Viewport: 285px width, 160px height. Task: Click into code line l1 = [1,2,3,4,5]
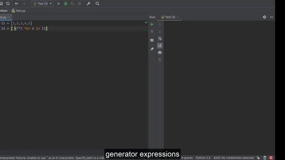16,23
